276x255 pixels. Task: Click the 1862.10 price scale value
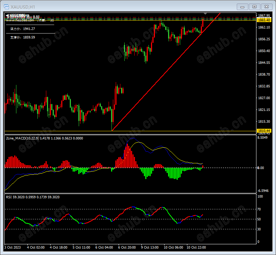click(x=264, y=27)
